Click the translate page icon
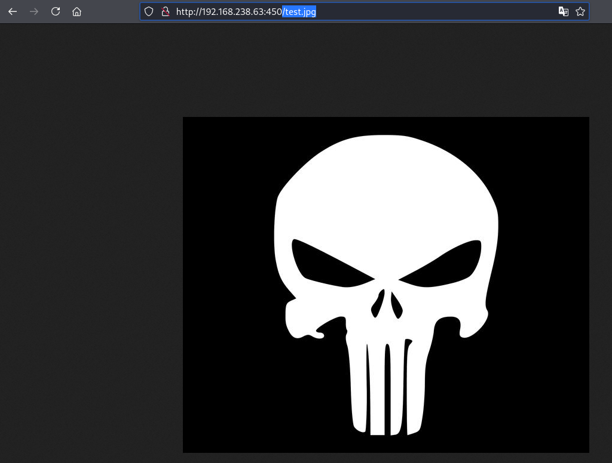The image size is (612, 463). (563, 12)
